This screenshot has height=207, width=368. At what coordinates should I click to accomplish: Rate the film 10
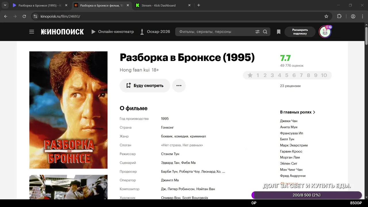[324, 75]
